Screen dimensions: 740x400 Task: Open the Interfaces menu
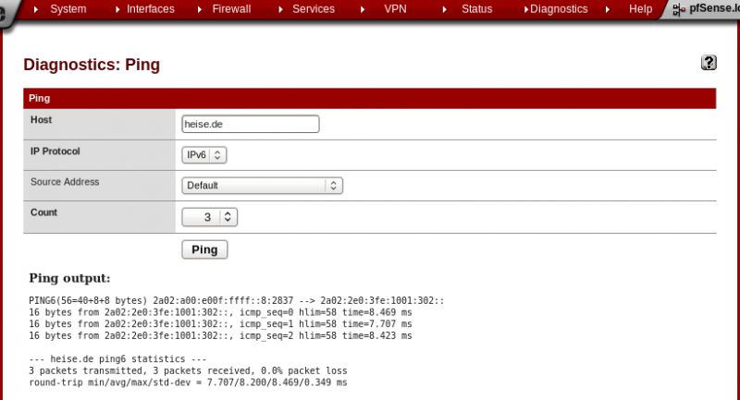150,9
